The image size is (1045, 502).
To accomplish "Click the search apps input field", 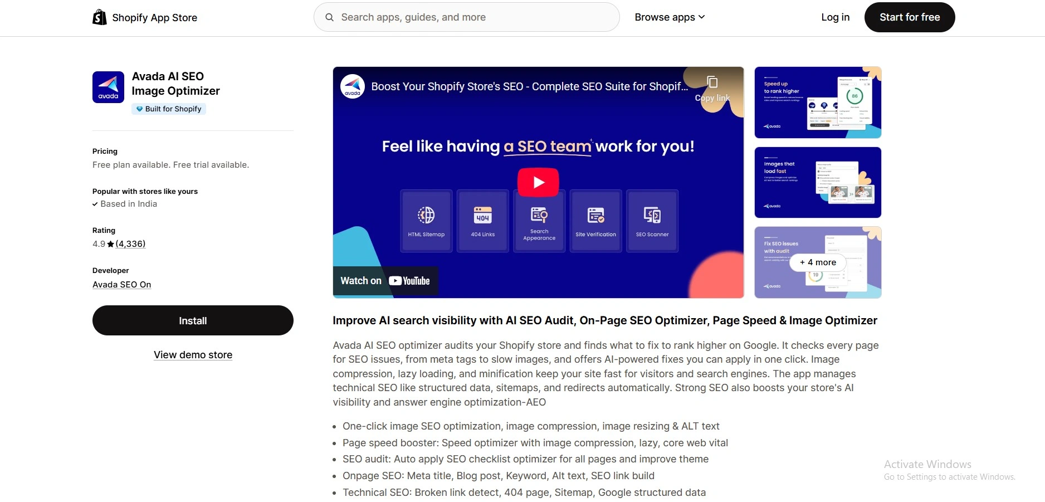I will (x=466, y=17).
